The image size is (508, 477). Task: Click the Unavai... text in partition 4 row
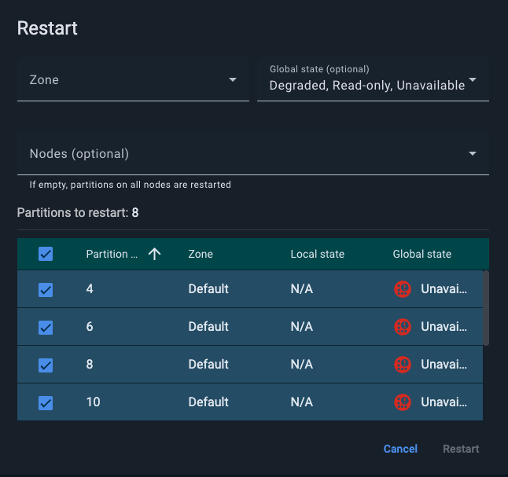click(x=444, y=289)
